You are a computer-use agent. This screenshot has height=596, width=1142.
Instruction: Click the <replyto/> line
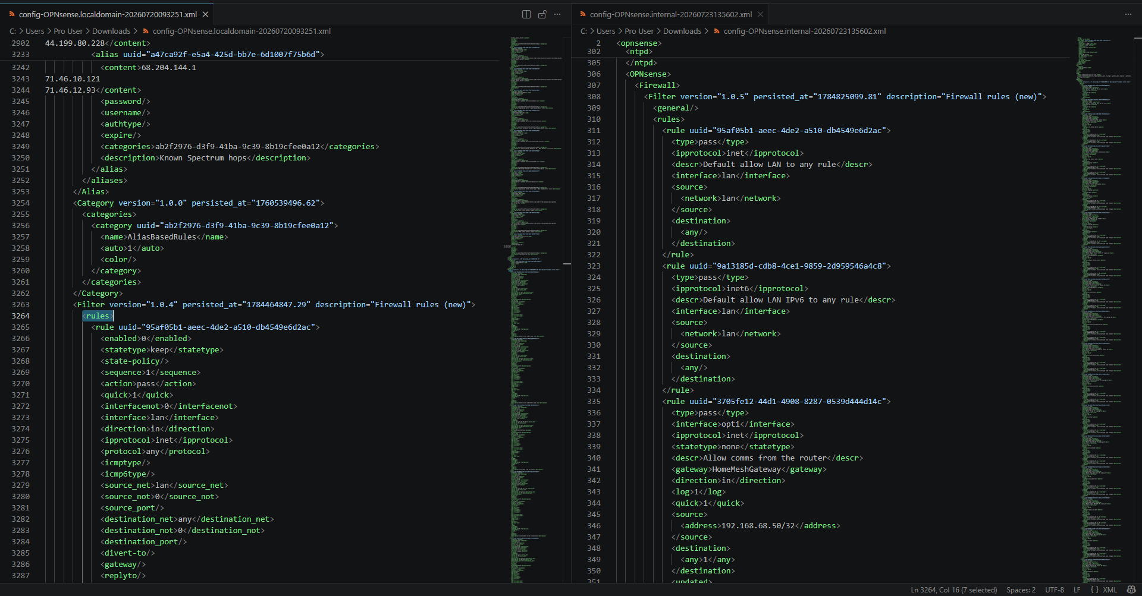pyautogui.click(x=123, y=576)
